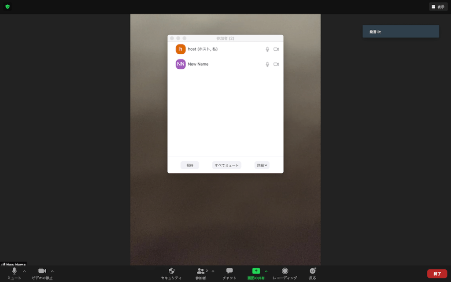Click the red End (終了) meeting button
This screenshot has height=282, width=451.
tap(437, 274)
